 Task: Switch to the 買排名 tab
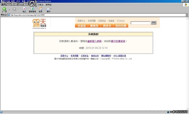point(107,26)
